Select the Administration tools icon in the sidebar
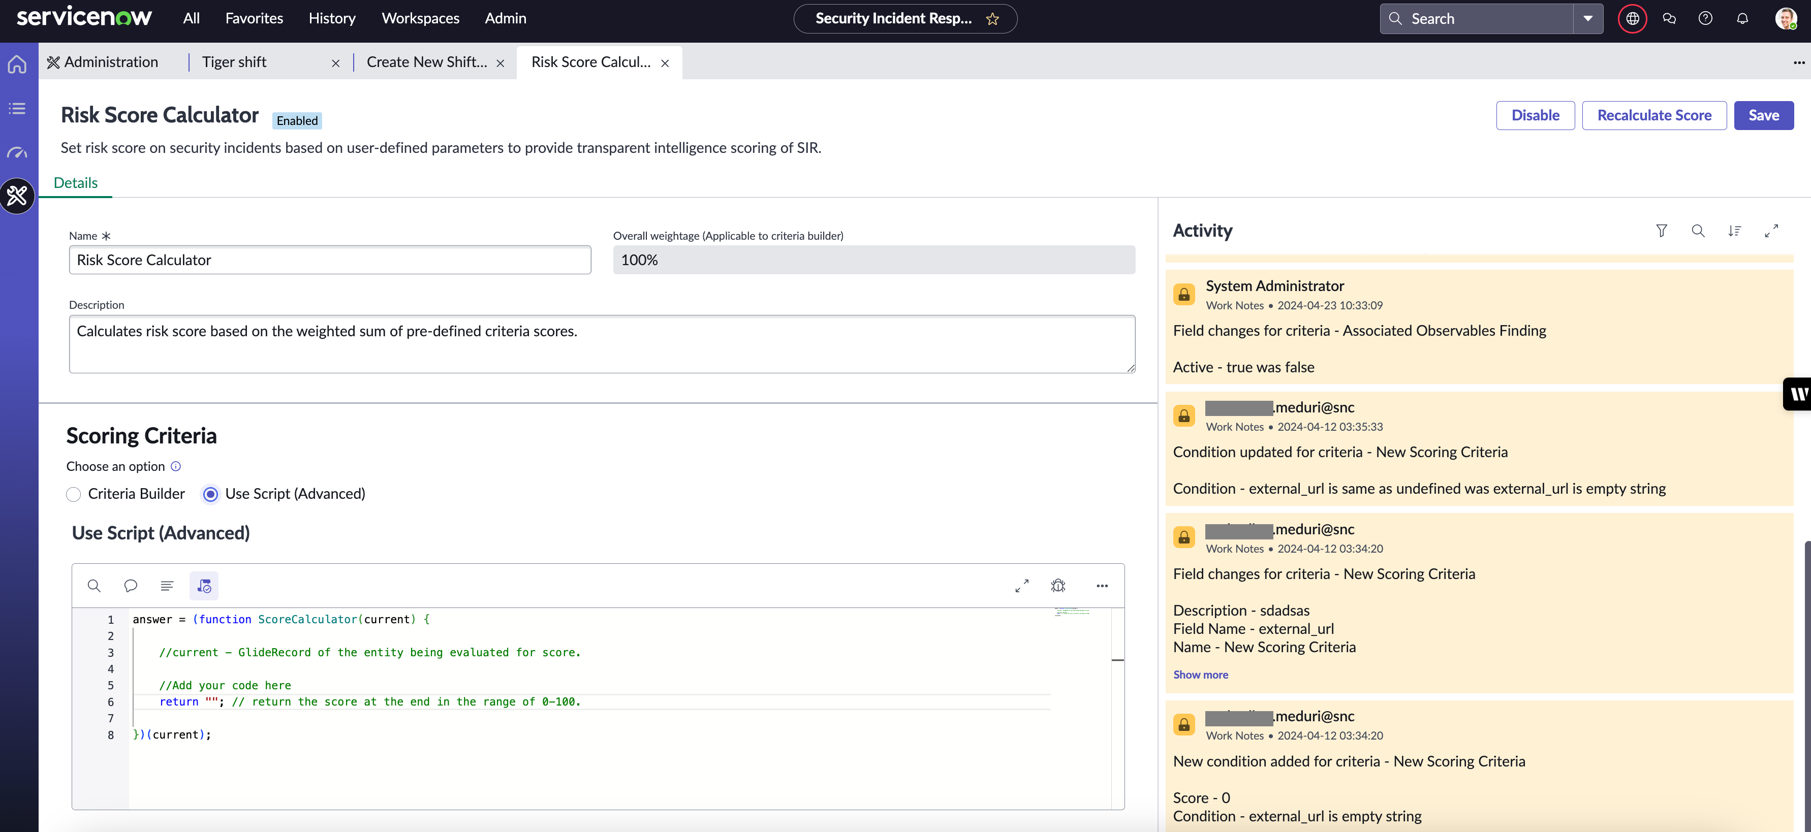The height and width of the screenshot is (832, 1811). (17, 196)
